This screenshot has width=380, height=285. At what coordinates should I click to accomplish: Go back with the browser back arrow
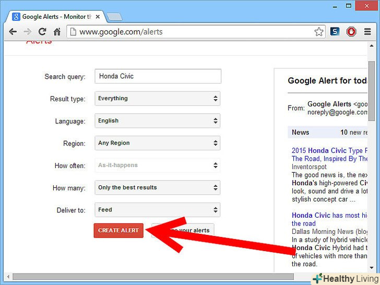13,32
